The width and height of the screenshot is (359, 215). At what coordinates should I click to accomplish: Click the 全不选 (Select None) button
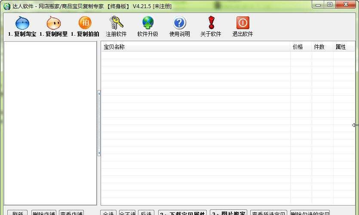click(127, 213)
